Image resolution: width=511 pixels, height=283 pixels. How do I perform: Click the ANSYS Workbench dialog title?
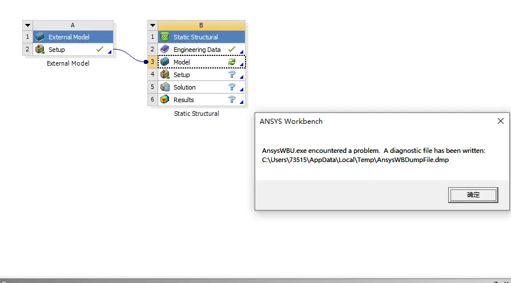click(291, 122)
